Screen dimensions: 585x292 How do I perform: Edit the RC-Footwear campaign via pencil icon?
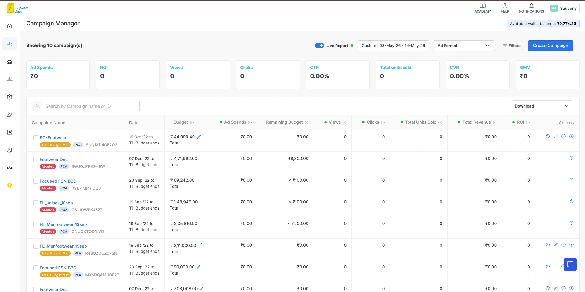tap(555, 136)
